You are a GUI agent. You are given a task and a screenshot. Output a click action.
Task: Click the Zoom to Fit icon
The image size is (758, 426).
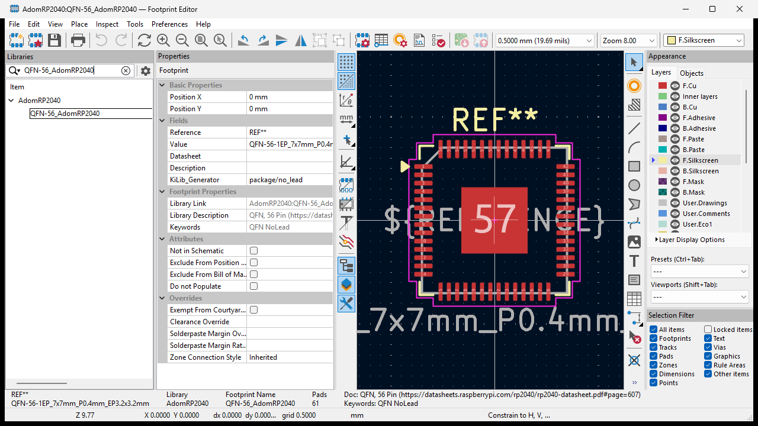point(201,40)
